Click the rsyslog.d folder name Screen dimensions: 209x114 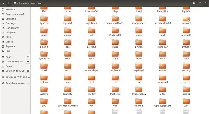[x=139, y=70]
